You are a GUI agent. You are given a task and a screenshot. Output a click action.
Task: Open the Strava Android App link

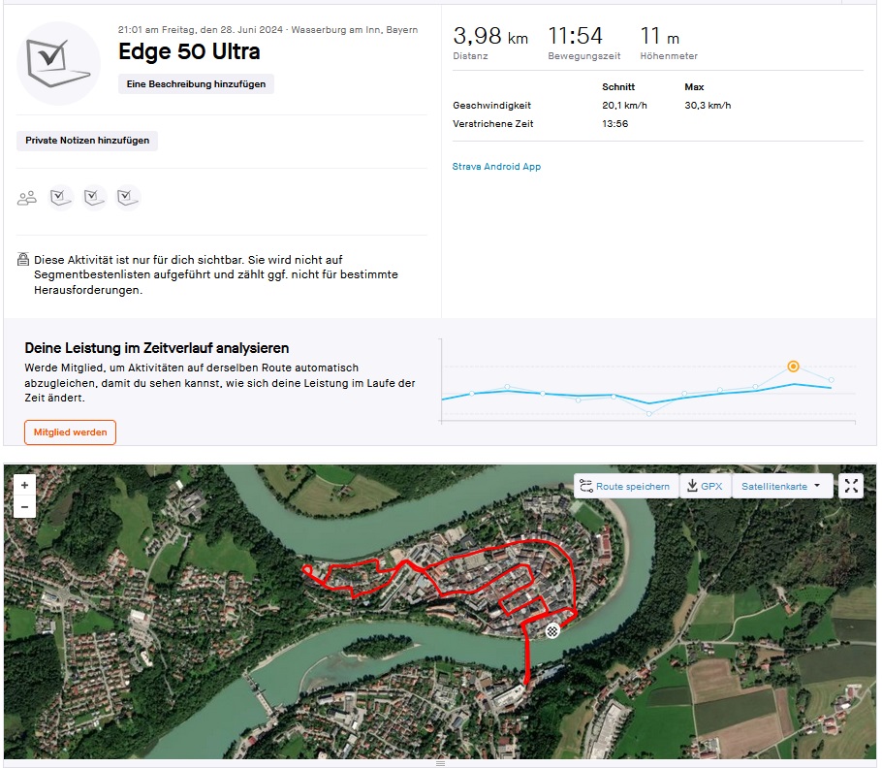click(x=496, y=167)
